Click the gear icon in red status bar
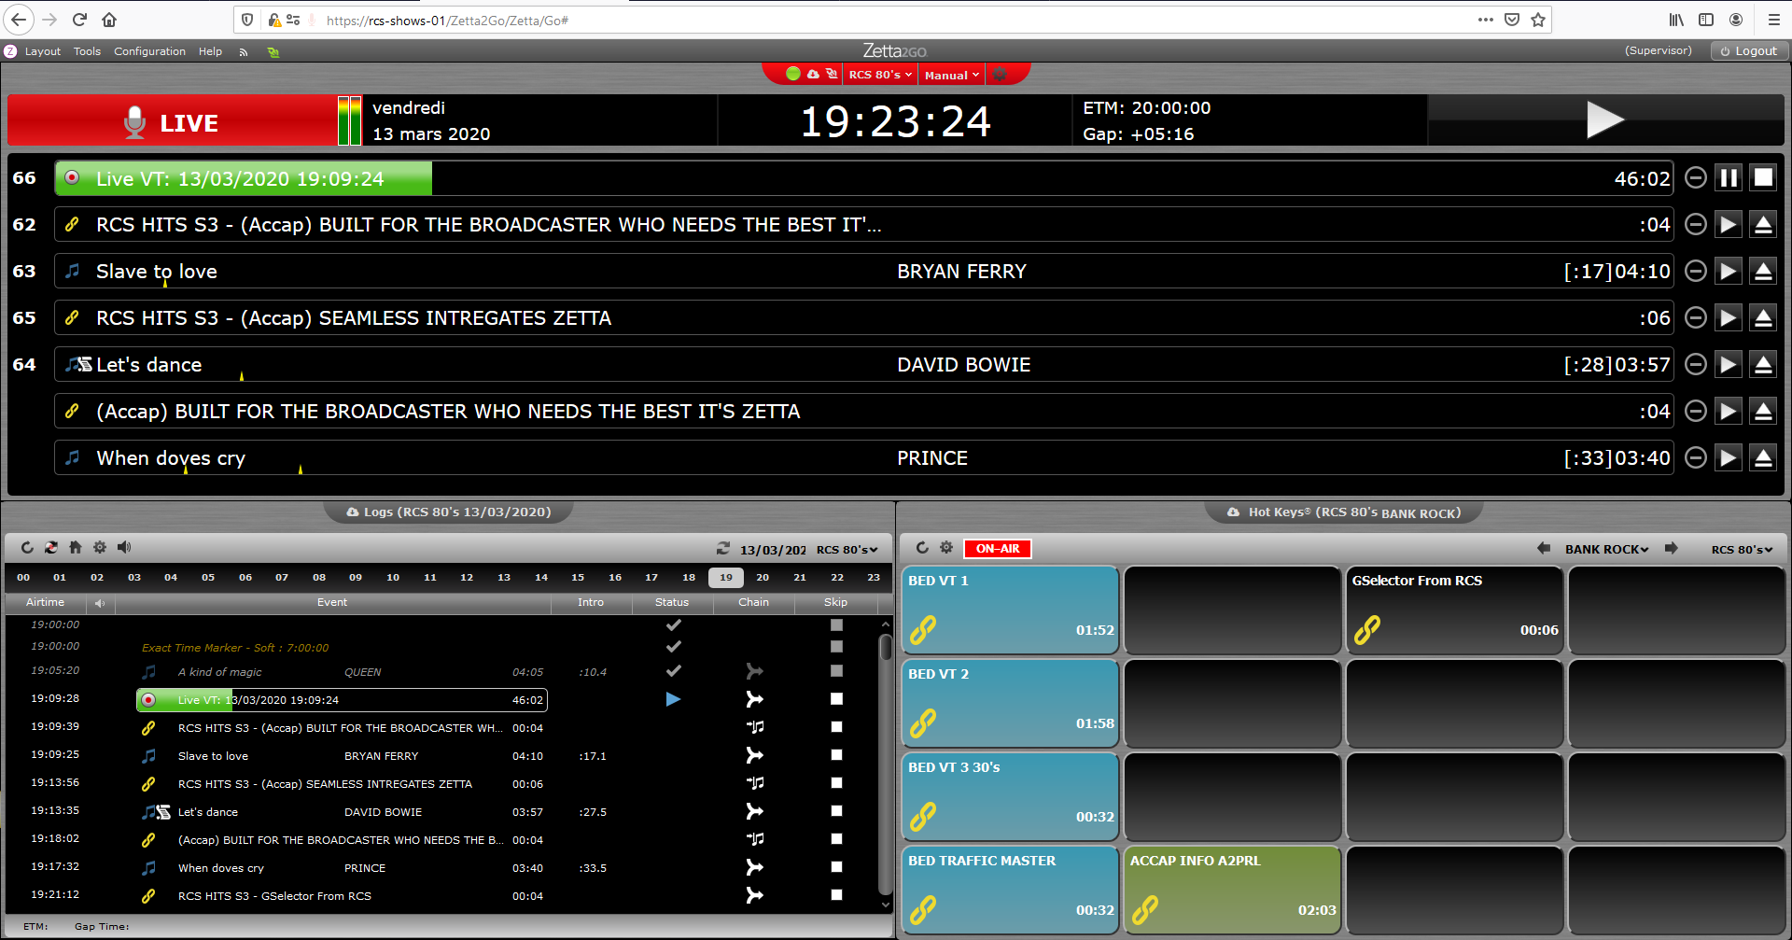 (1000, 75)
